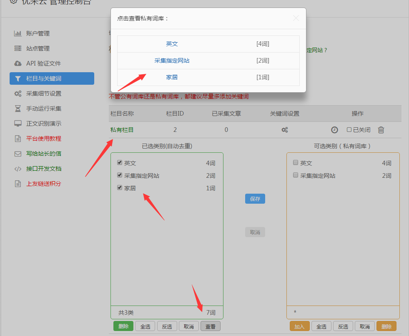Screen dimensions: 409x336
Task: Delete column with the trash icon
Action: pyautogui.click(x=381, y=130)
